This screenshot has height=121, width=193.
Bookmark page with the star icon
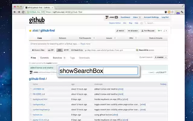[172, 12]
